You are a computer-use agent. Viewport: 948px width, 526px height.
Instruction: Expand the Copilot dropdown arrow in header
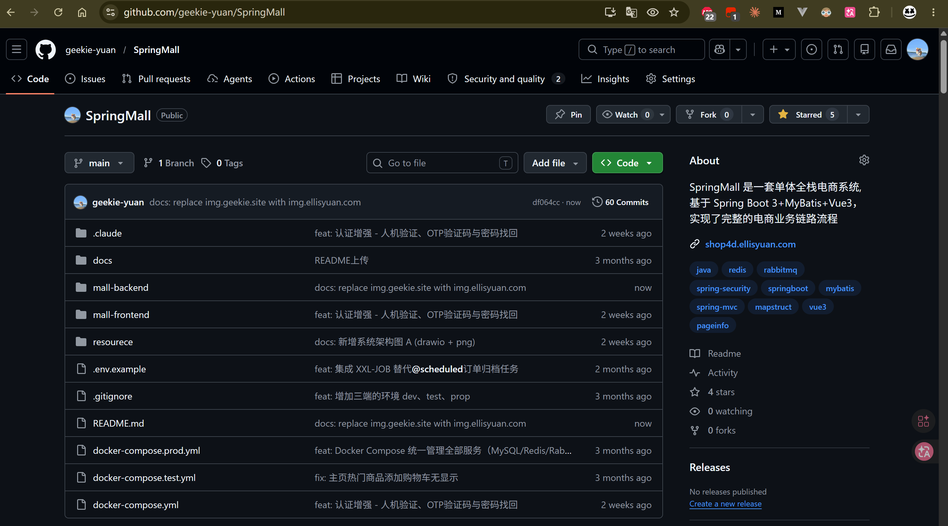738,49
